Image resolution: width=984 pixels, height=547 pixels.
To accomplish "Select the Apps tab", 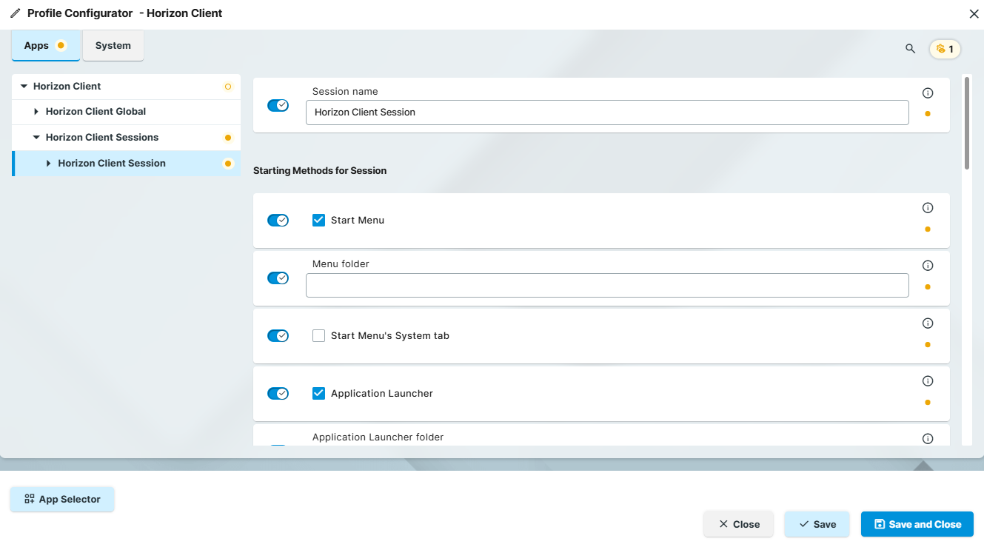I will point(36,46).
